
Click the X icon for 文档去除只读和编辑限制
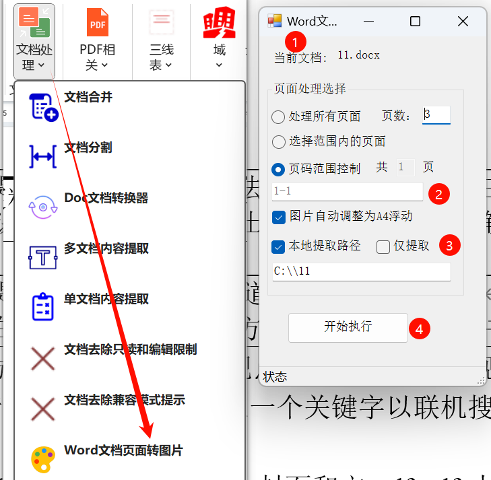pos(43,358)
